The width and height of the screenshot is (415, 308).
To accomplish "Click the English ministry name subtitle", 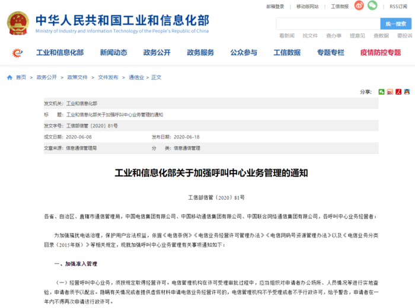I will (x=122, y=31).
